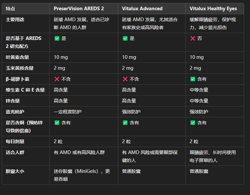Click the green check in PreserVision AREDS 2 研究配方 row
250x195 pixels.
pyautogui.click(x=57, y=38)
